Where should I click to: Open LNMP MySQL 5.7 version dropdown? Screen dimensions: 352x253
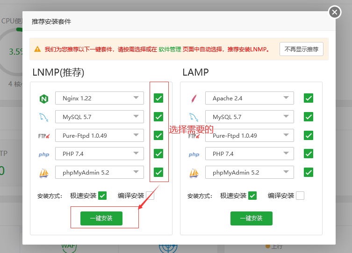click(x=100, y=117)
